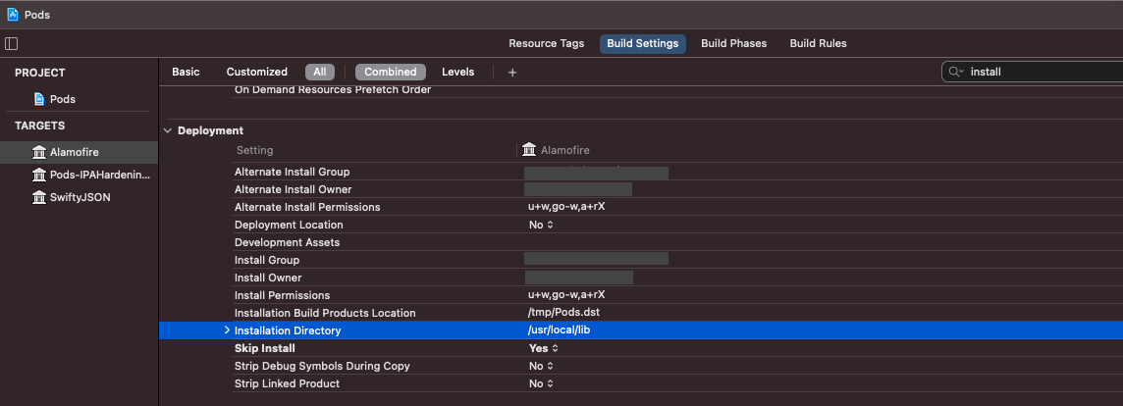Show Customized build settings
Screen dimensions: 1123x406
pyautogui.click(x=256, y=72)
